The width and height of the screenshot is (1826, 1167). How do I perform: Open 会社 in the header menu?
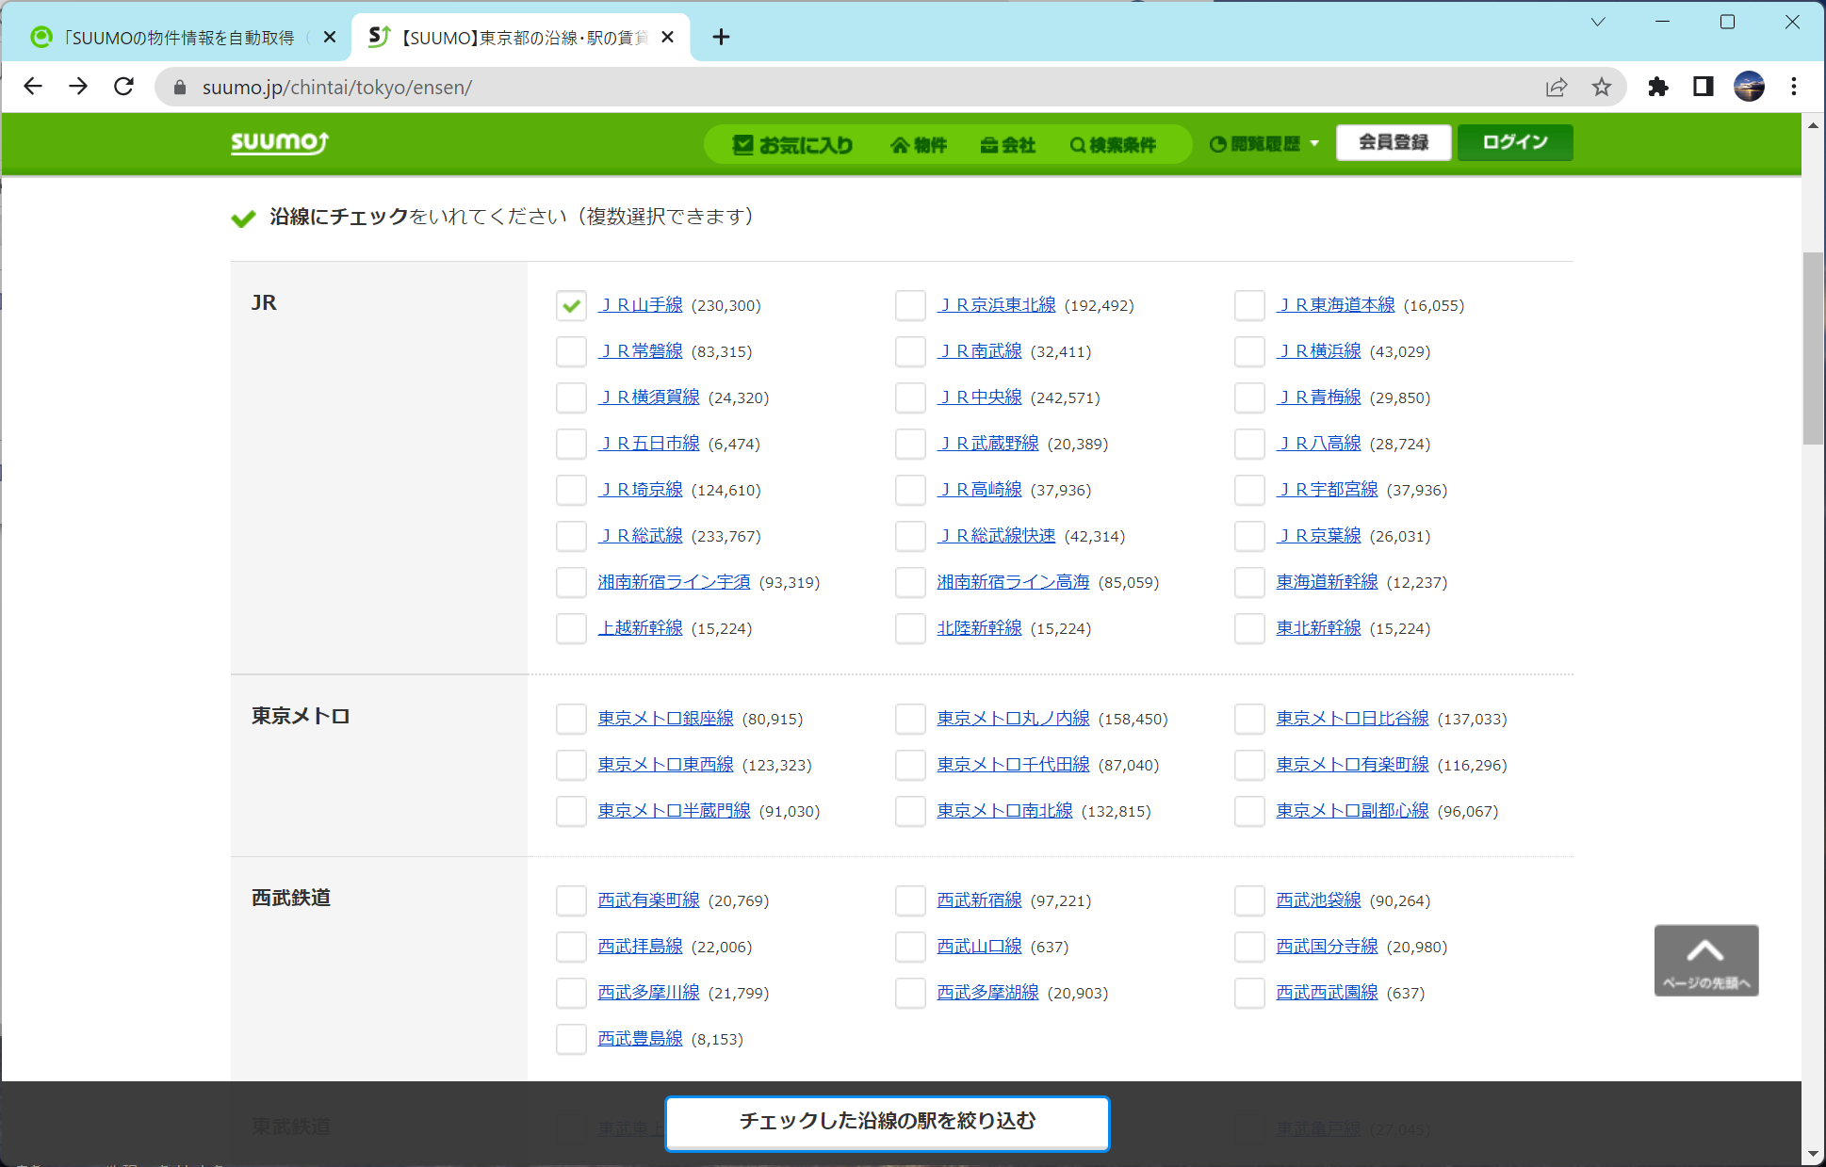tap(1007, 145)
